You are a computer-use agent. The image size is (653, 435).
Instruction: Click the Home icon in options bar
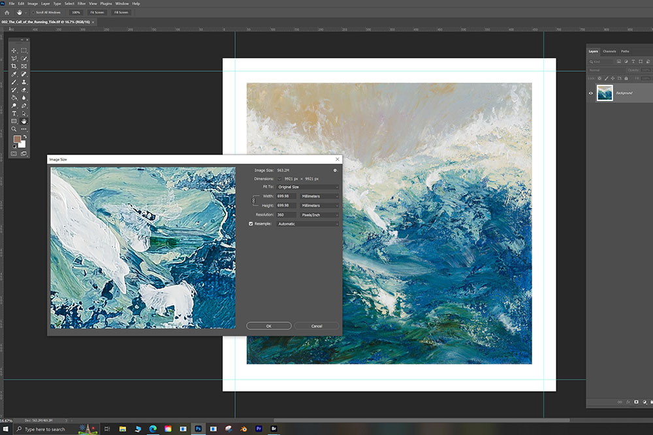7,12
